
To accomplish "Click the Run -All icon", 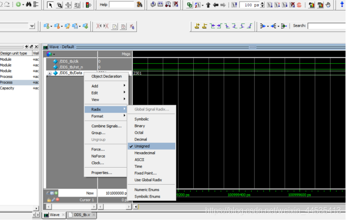I will pos(285,5).
